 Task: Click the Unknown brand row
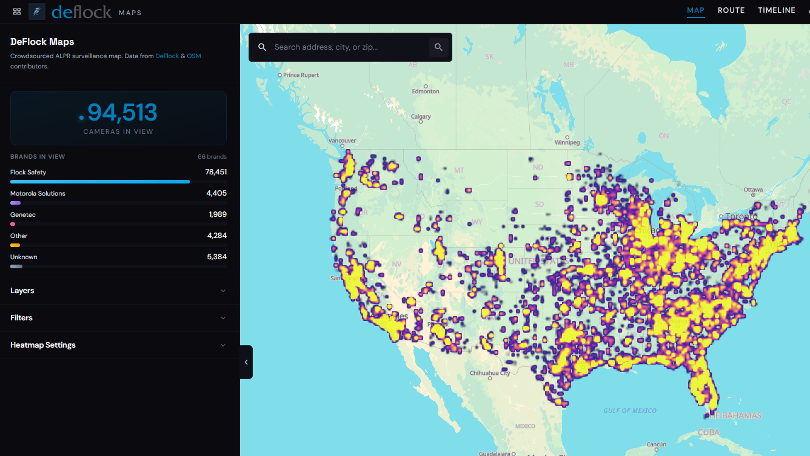click(118, 262)
